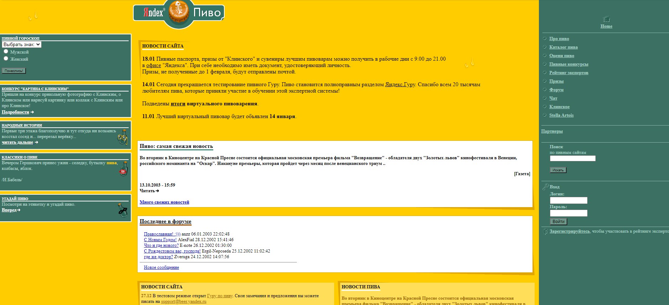Open the Гуру по пиву link
Viewport: 669px width, 305px height.
(220, 296)
